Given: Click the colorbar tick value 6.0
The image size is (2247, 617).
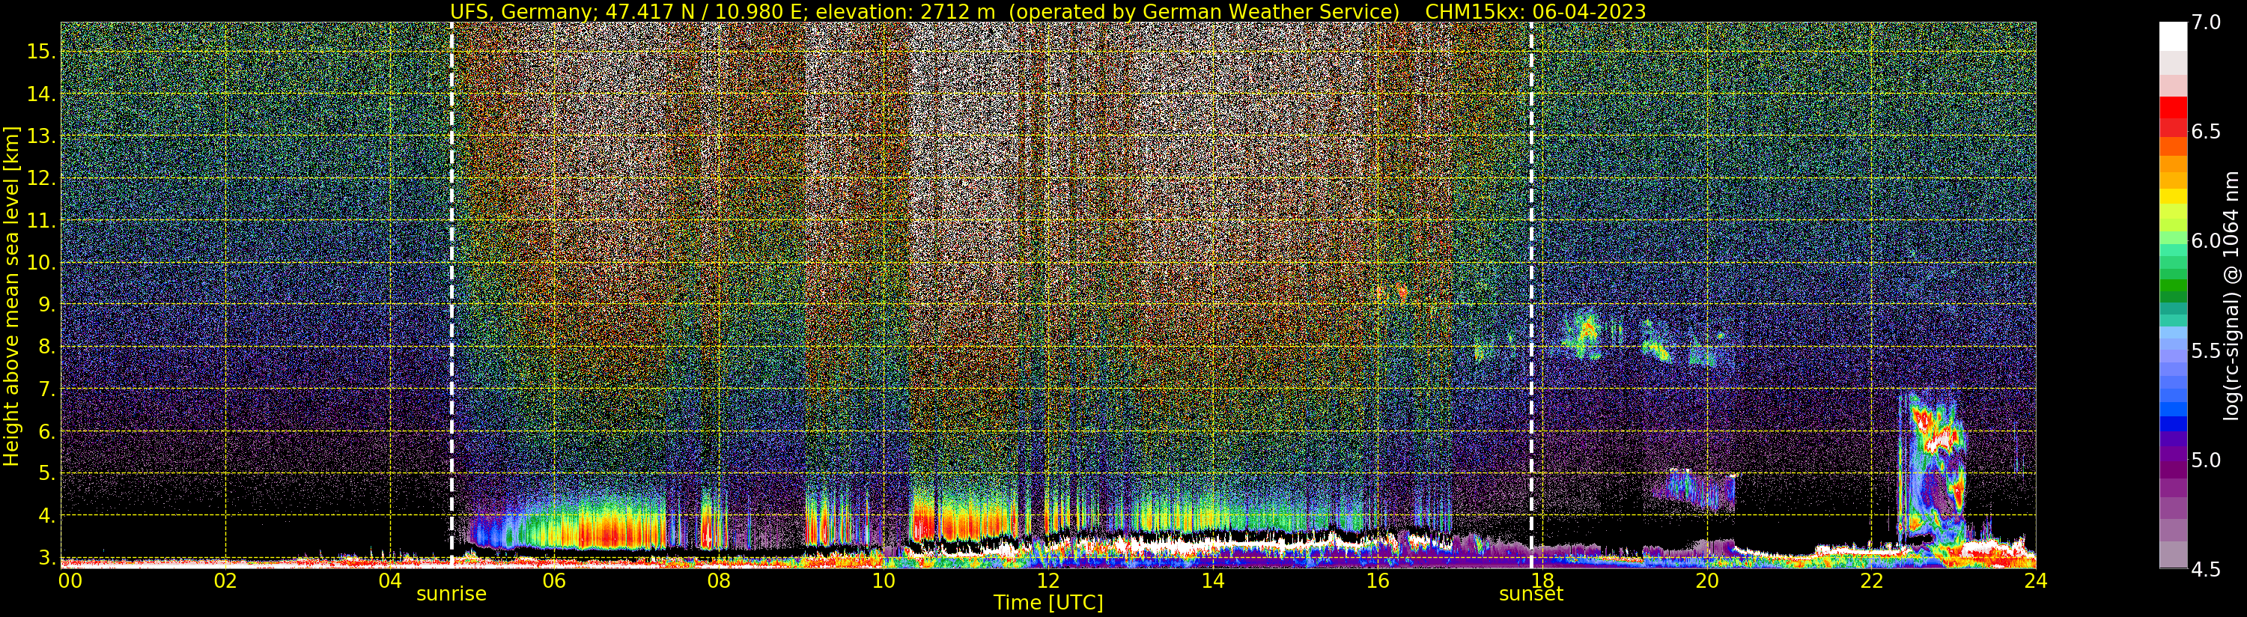Looking at the screenshot, I should 2206,241.
